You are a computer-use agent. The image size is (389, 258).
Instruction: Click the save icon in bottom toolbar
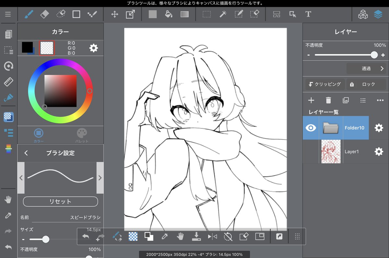tap(196, 237)
